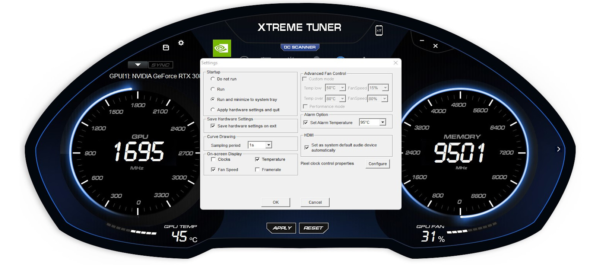Open the alarm temperature 95°C dropdown

click(372, 122)
